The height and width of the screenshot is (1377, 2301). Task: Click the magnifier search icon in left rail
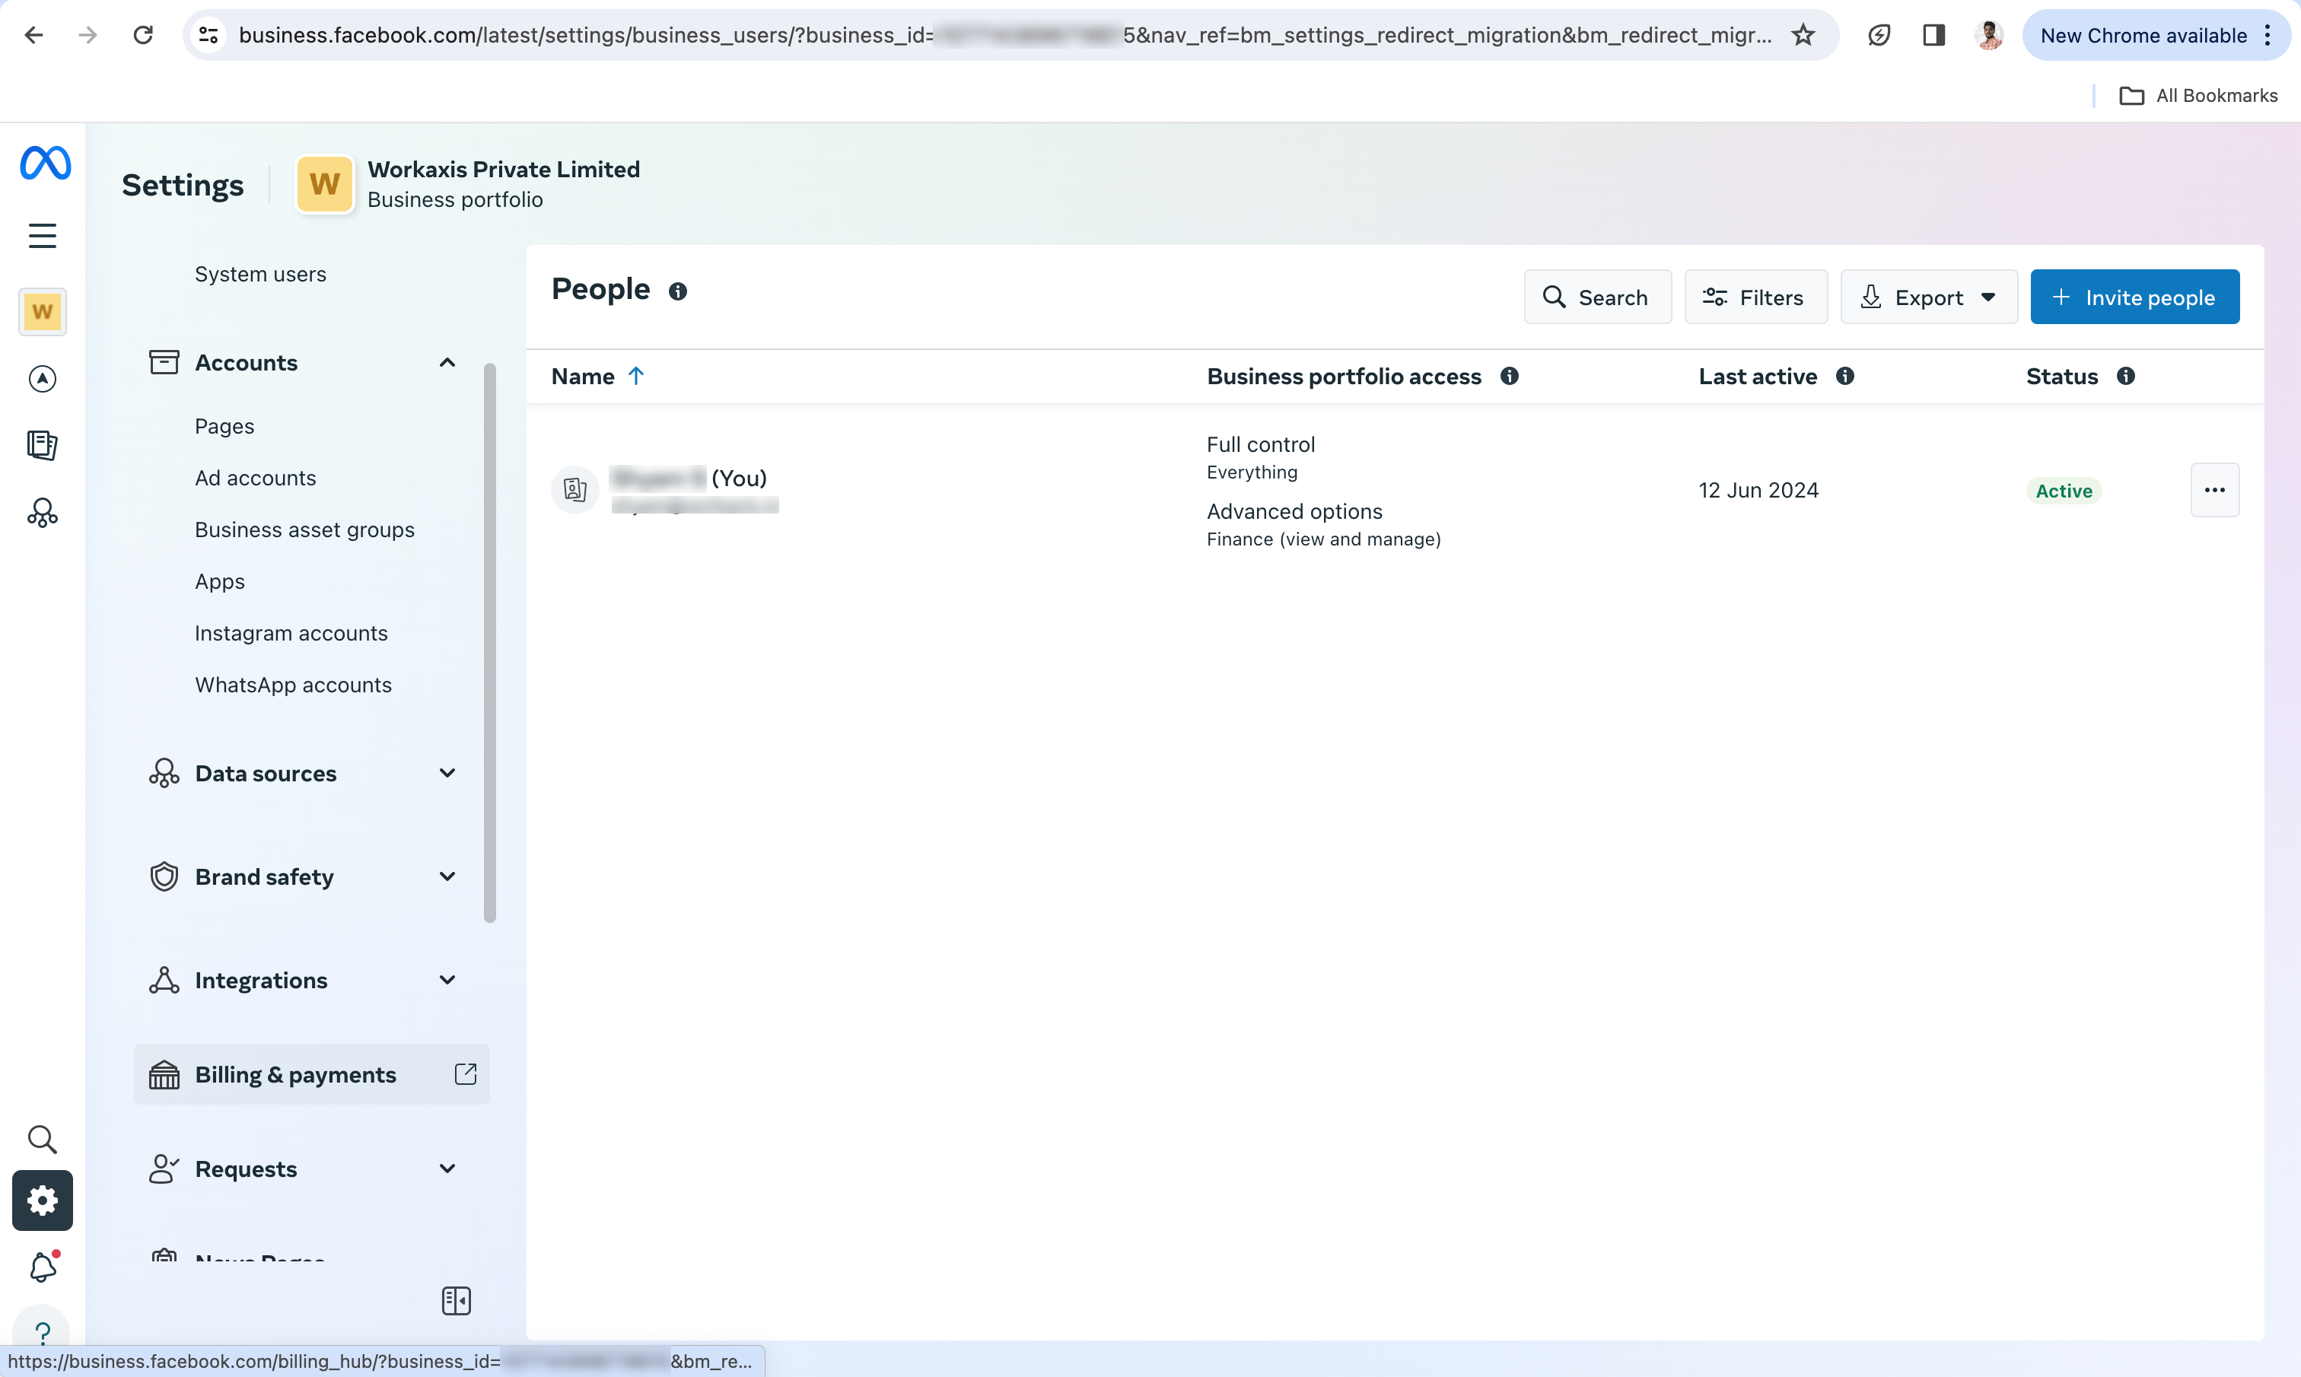coord(43,1140)
